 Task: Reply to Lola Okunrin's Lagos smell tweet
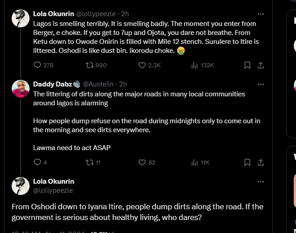point(38,65)
